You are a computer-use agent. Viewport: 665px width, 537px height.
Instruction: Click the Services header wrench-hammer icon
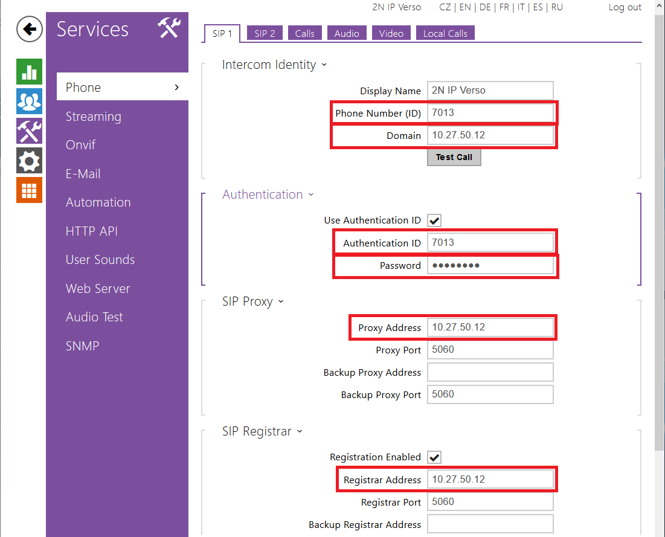[169, 28]
